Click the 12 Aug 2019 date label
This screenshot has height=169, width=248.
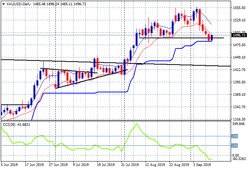coord(155,165)
